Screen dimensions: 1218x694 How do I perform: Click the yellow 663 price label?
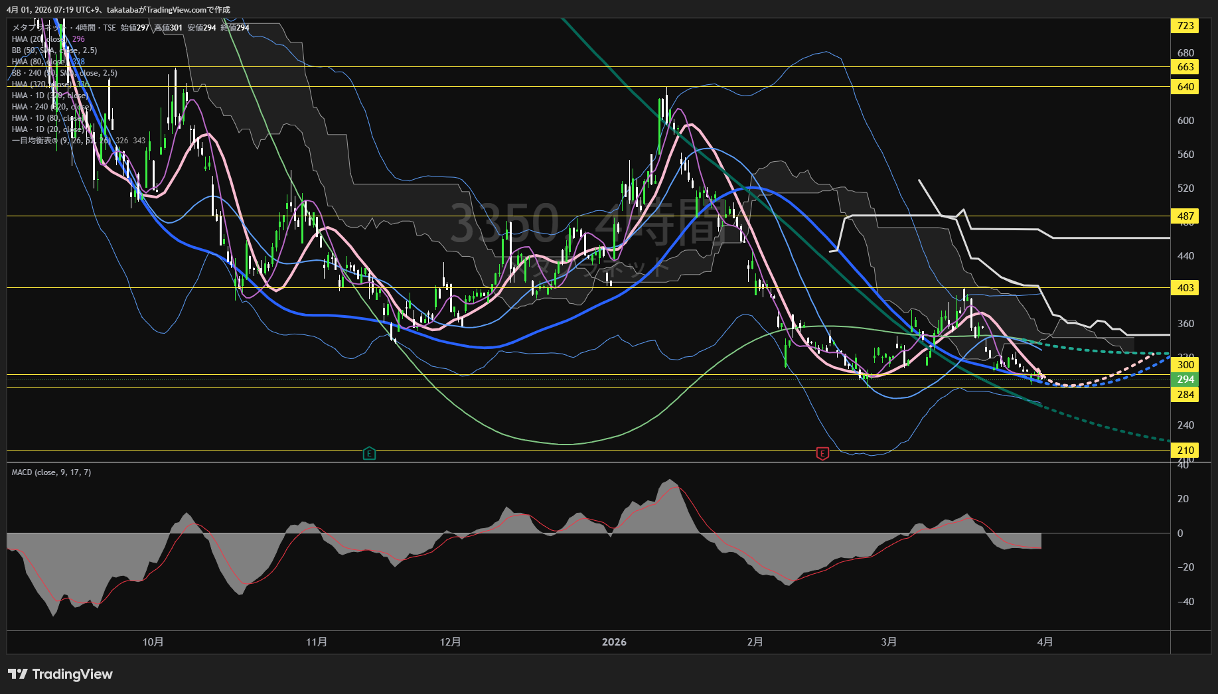(x=1185, y=67)
